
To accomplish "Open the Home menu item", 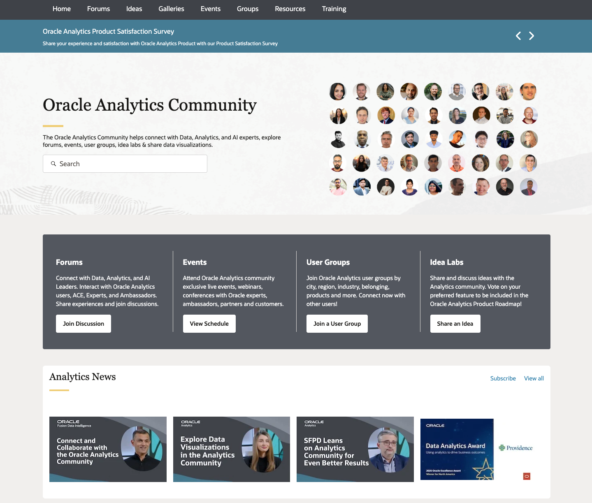I will click(62, 9).
